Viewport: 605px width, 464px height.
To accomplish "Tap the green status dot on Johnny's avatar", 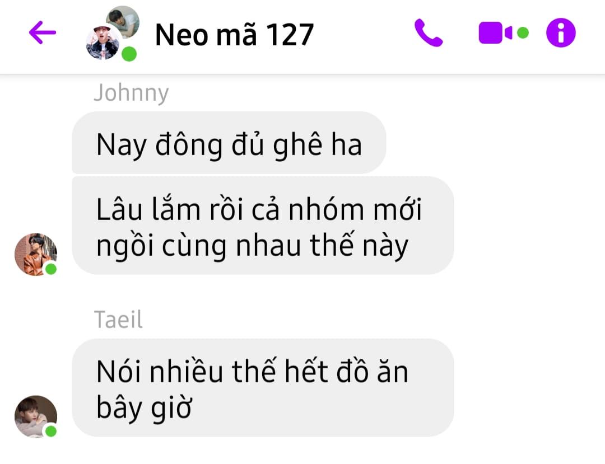I will click(51, 269).
